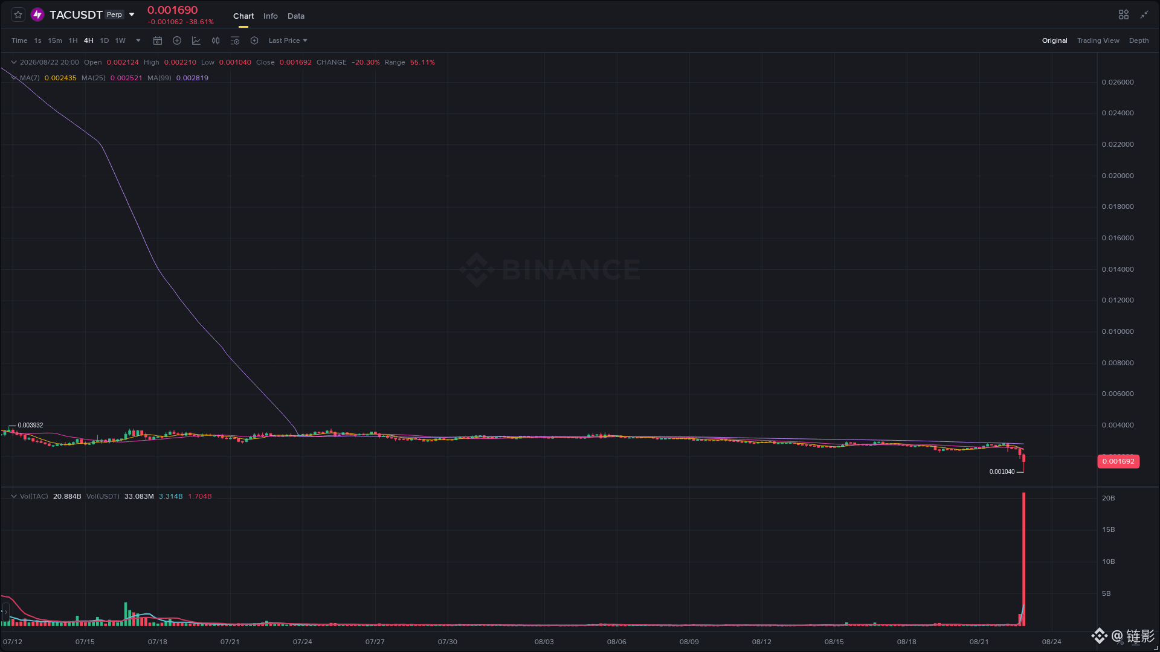
Task: Click the current price 0.001690 header
Action: (173, 10)
